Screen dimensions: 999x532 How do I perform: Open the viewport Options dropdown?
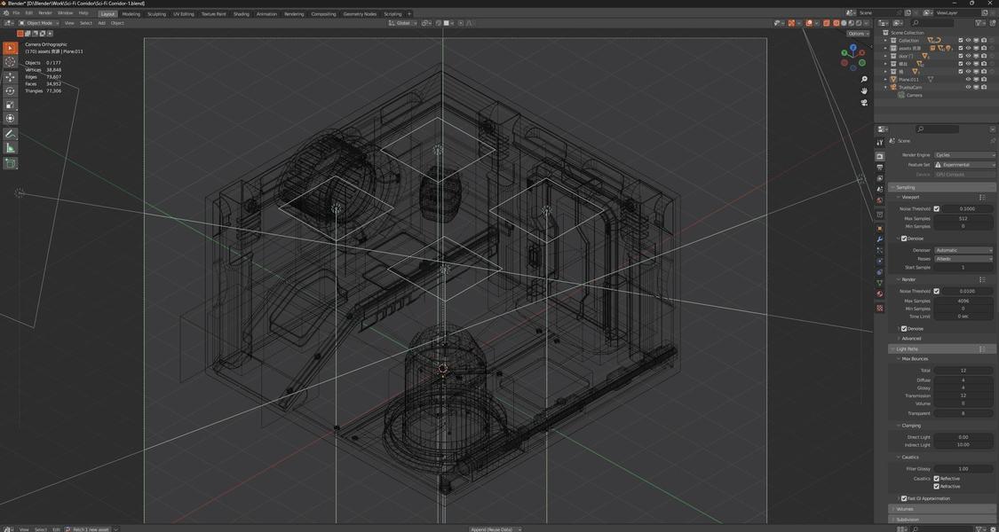pos(858,34)
